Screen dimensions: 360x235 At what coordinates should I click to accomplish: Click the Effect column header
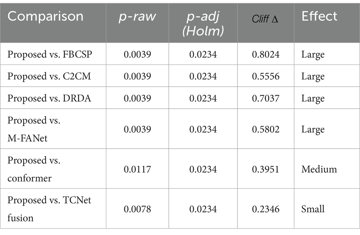(x=319, y=16)
